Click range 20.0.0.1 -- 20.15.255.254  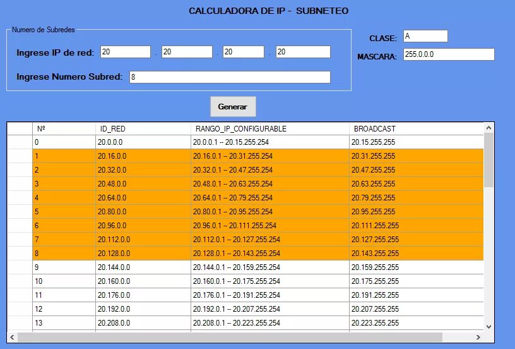click(270, 142)
